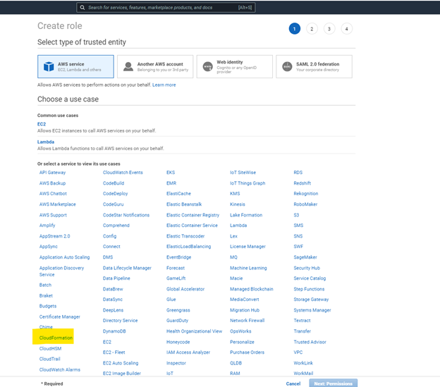440x387 pixels.
Task: Cancel role creation
Action: coord(293,383)
